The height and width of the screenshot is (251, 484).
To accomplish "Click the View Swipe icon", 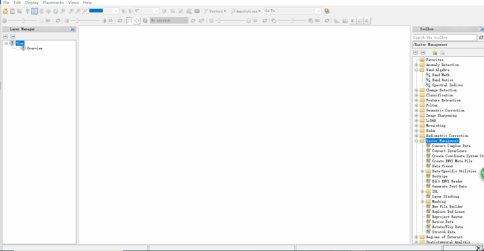I will [x=367, y=21].
